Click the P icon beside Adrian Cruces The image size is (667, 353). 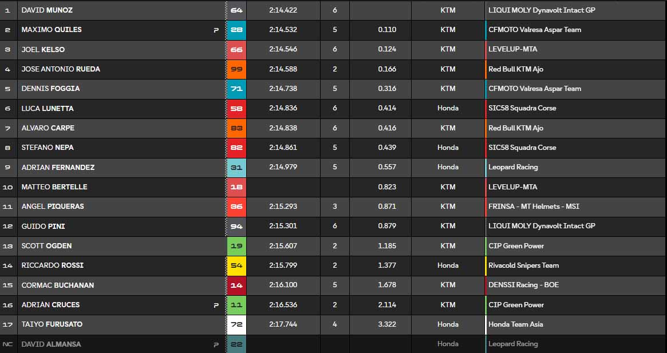[216, 306]
